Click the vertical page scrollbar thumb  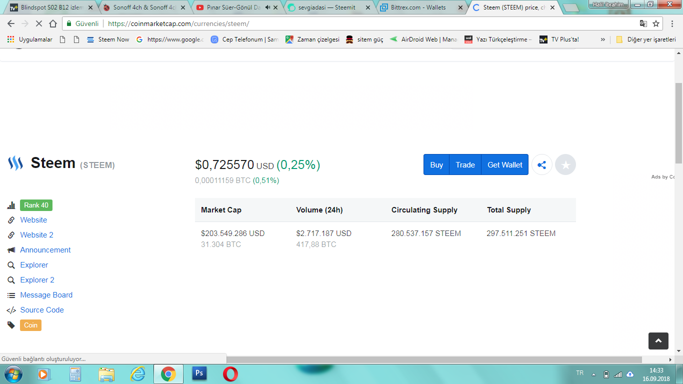click(x=678, y=123)
